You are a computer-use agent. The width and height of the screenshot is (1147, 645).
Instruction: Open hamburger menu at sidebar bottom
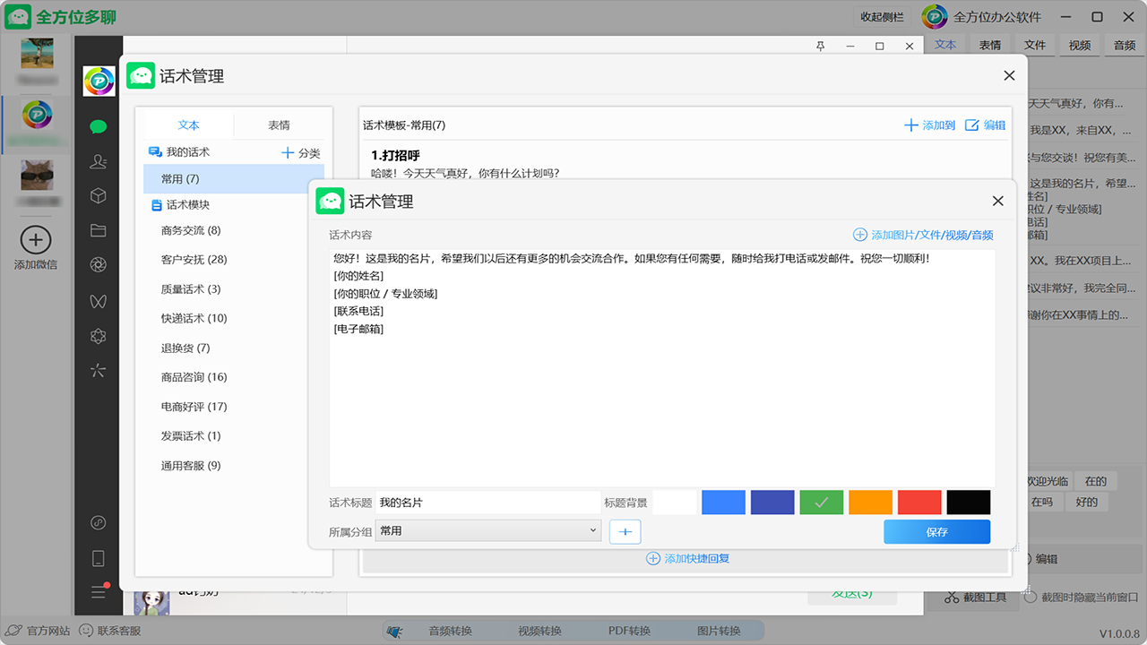point(99,592)
